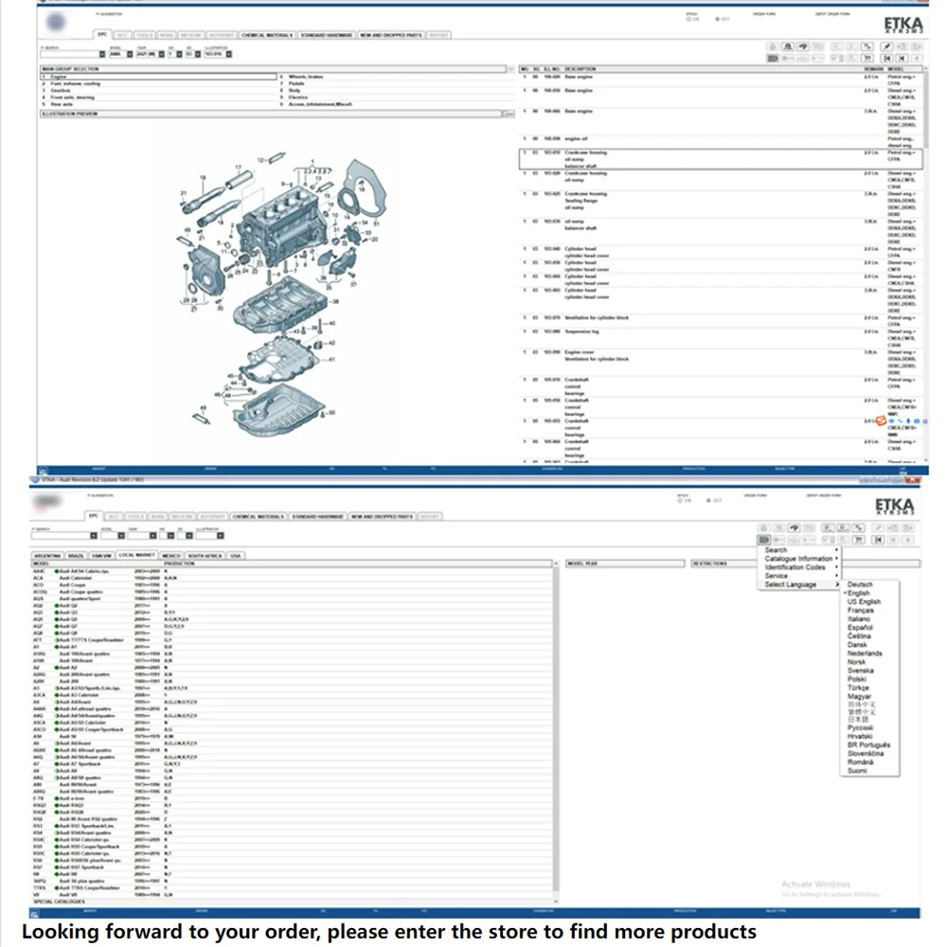Open the Illustration dropdown in the bottom window
This screenshot has width=947, height=947.
point(221,536)
